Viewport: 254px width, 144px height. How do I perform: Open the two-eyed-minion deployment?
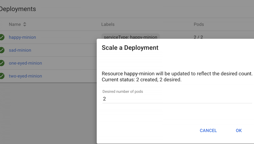25,76
